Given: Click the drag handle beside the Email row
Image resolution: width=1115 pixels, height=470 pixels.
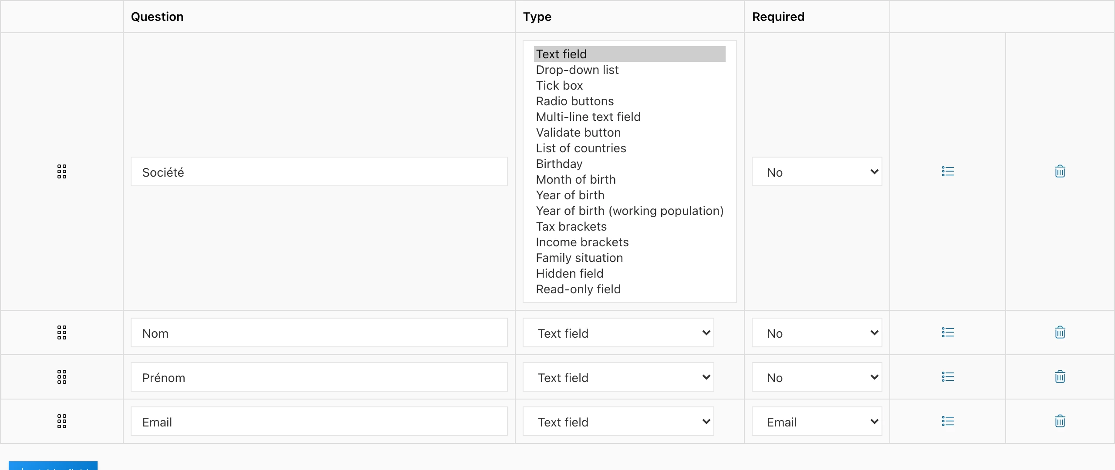Looking at the screenshot, I should click(x=62, y=421).
